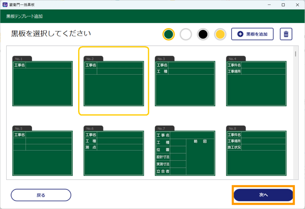
Task: Select the white blackboard color
Action: click(x=186, y=34)
